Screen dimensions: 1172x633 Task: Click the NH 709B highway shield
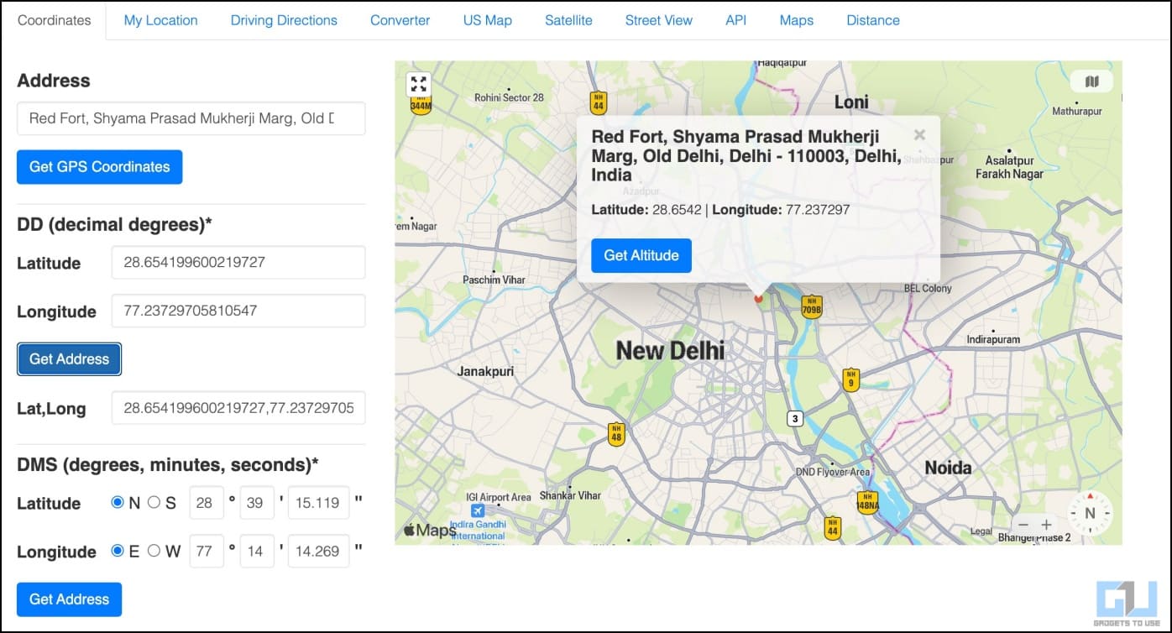coord(811,306)
